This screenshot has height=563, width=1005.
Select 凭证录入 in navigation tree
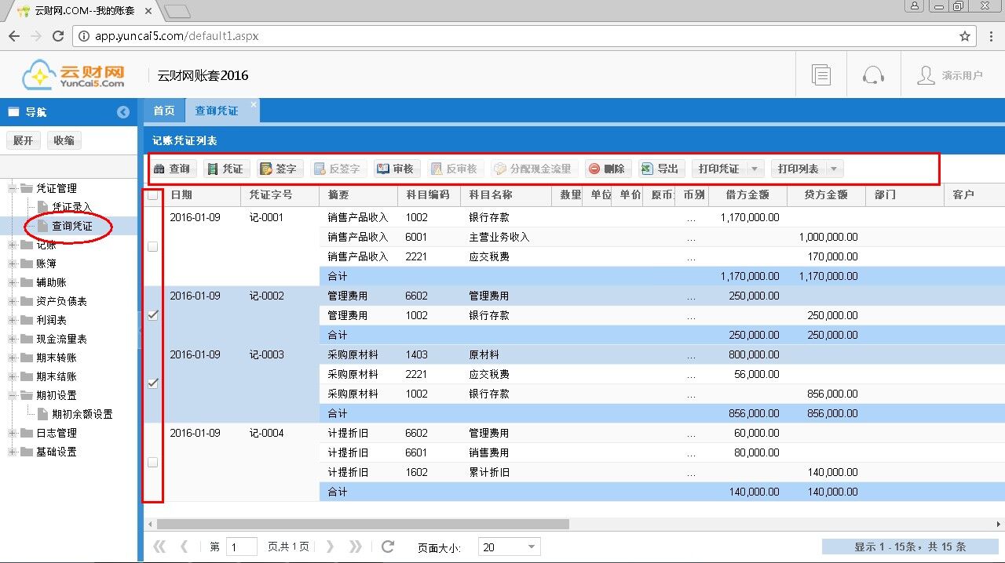coord(71,207)
